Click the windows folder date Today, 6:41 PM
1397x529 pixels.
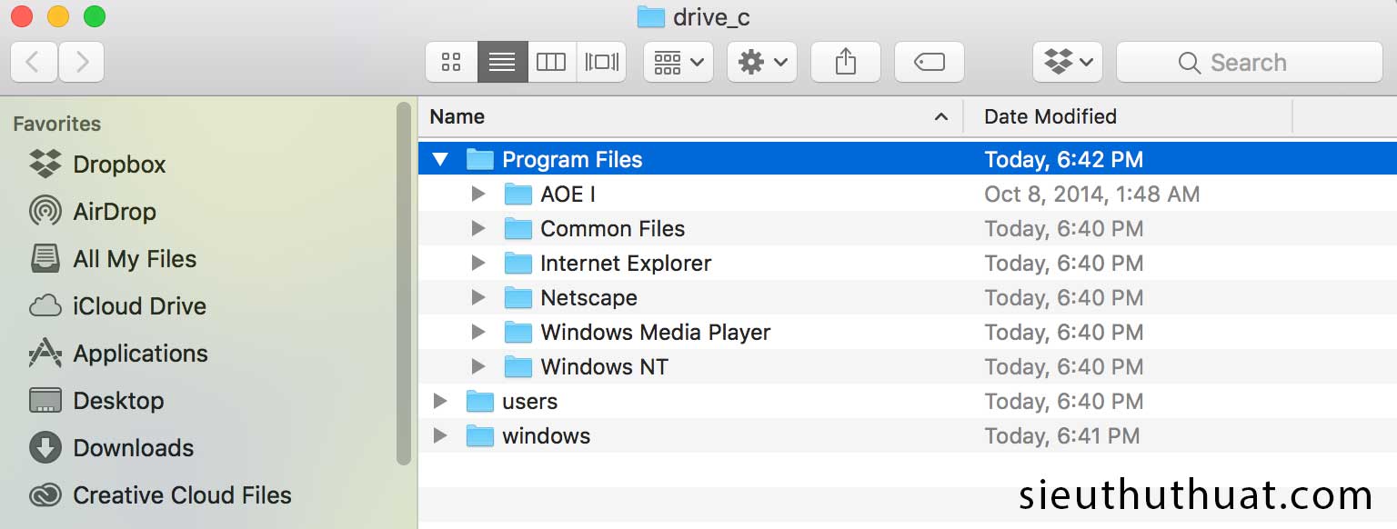click(1062, 436)
